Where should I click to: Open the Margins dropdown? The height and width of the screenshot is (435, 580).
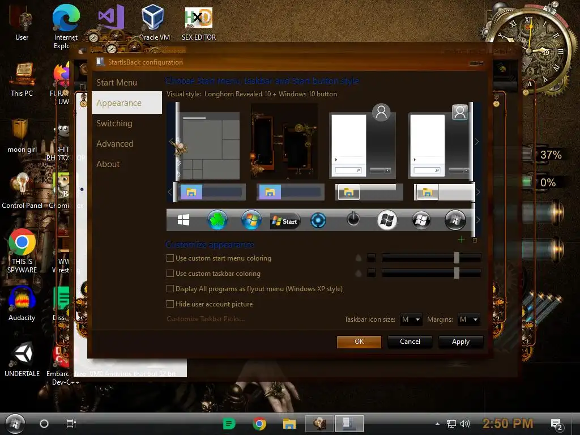click(x=468, y=319)
